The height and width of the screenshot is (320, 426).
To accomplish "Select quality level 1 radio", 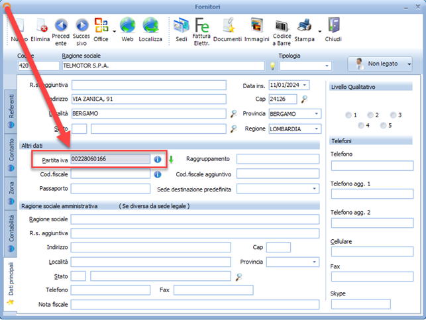I will [348, 115].
